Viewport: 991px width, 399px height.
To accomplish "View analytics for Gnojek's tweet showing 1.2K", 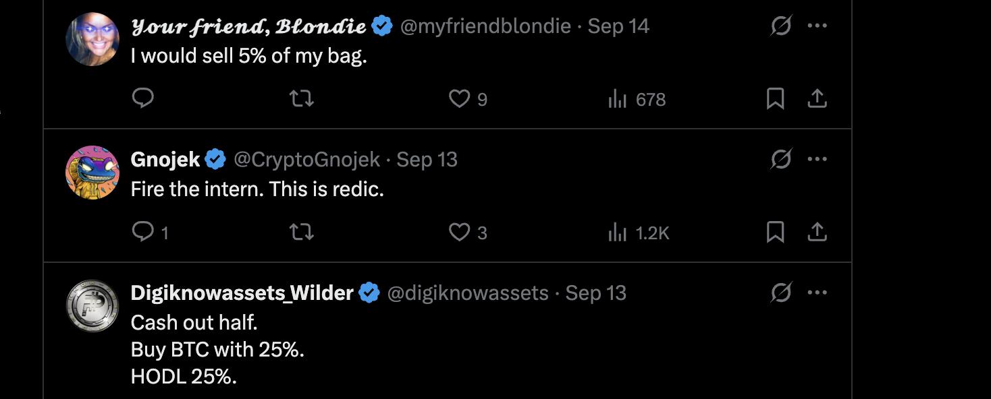I will click(617, 233).
